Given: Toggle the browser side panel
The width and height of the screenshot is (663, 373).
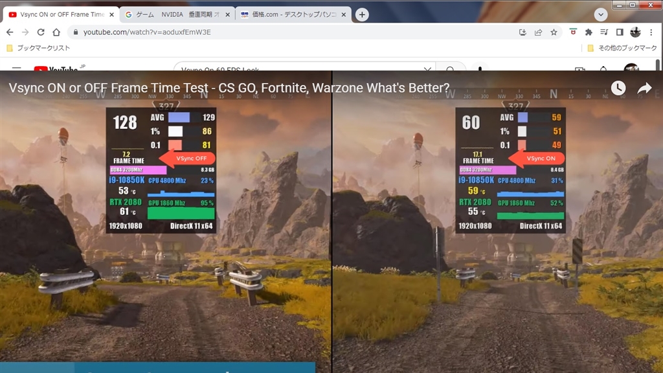Looking at the screenshot, I should pyautogui.click(x=620, y=32).
